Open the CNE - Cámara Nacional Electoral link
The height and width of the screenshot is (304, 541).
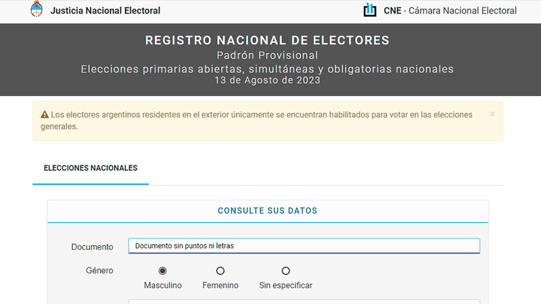[450, 11]
